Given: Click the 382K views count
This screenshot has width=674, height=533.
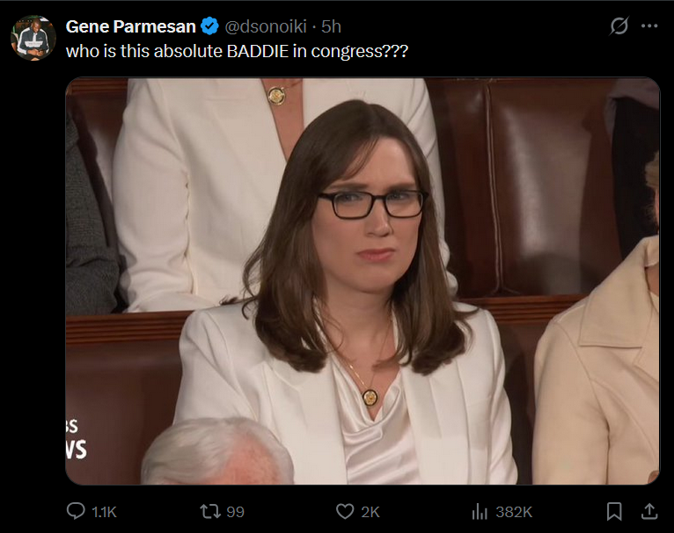Looking at the screenshot, I should coord(514,512).
